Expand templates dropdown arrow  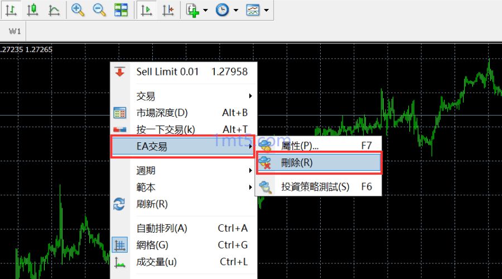[267, 10]
